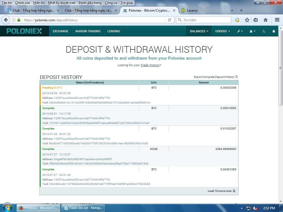Click the date 2016-07-28 23:01:22
The width and height of the screenshot is (283, 212).
pos(56,134)
